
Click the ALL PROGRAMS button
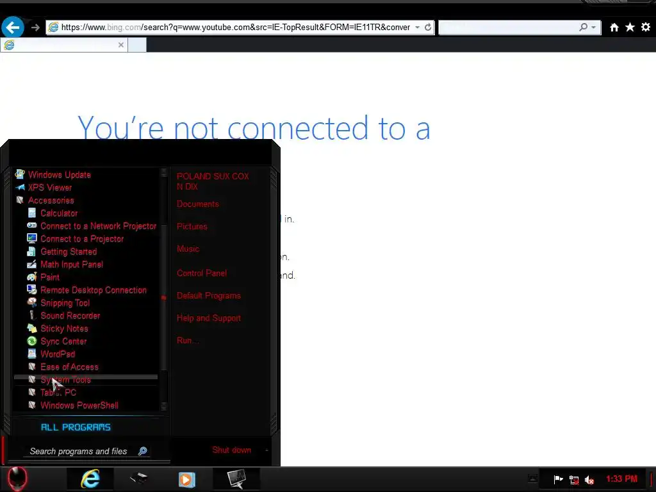(x=76, y=427)
